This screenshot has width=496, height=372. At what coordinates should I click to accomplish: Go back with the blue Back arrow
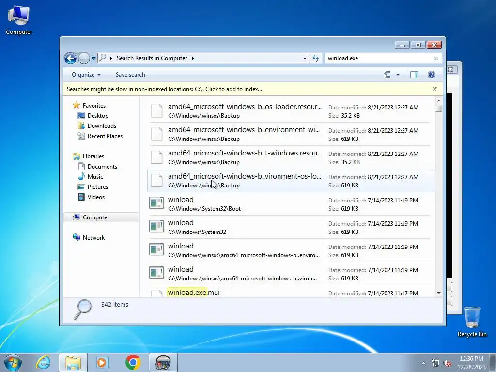tap(70, 58)
